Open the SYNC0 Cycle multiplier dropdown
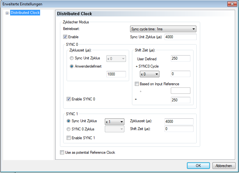 tap(150, 74)
